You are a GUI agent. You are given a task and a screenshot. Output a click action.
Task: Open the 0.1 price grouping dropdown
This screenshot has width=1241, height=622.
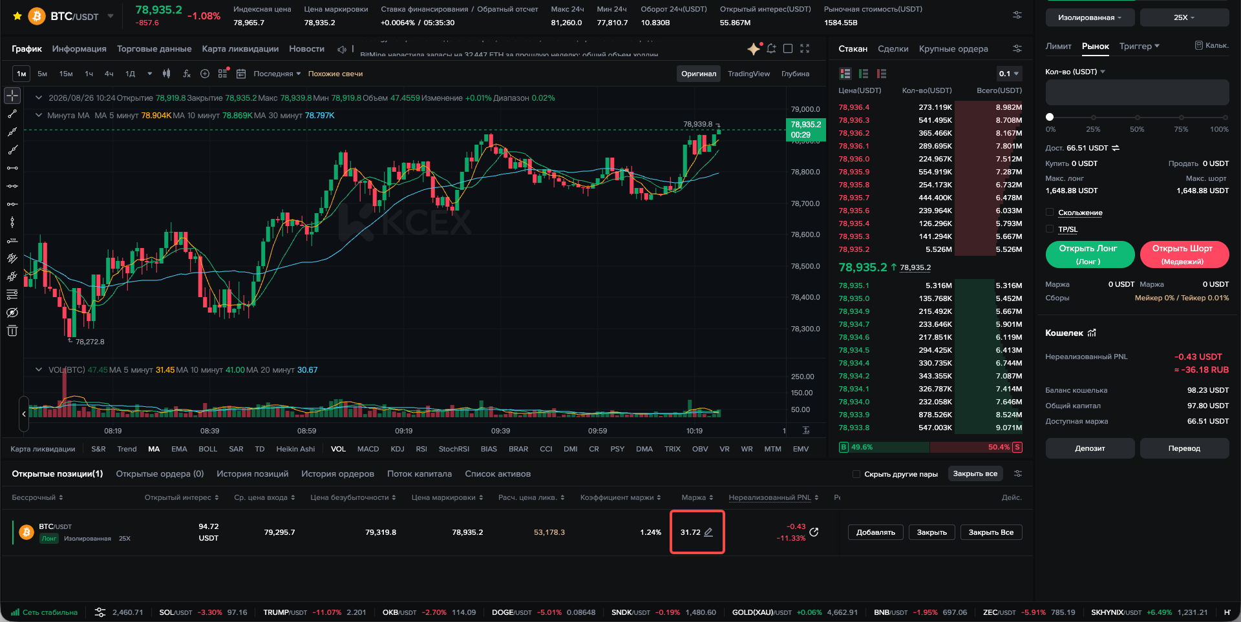click(x=1009, y=74)
